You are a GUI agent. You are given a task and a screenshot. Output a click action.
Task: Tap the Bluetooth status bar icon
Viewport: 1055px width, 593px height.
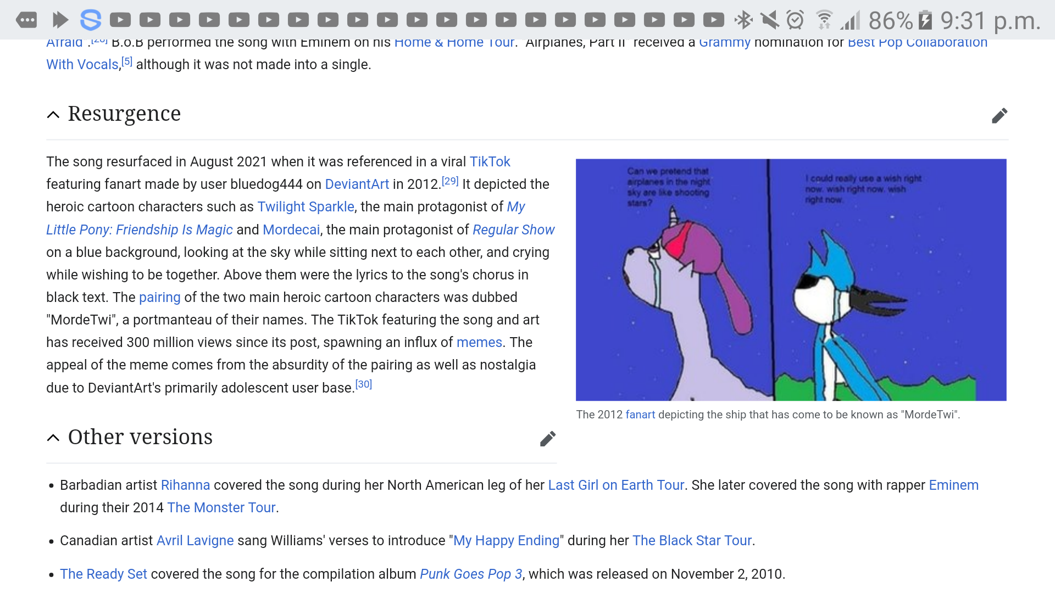point(743,20)
